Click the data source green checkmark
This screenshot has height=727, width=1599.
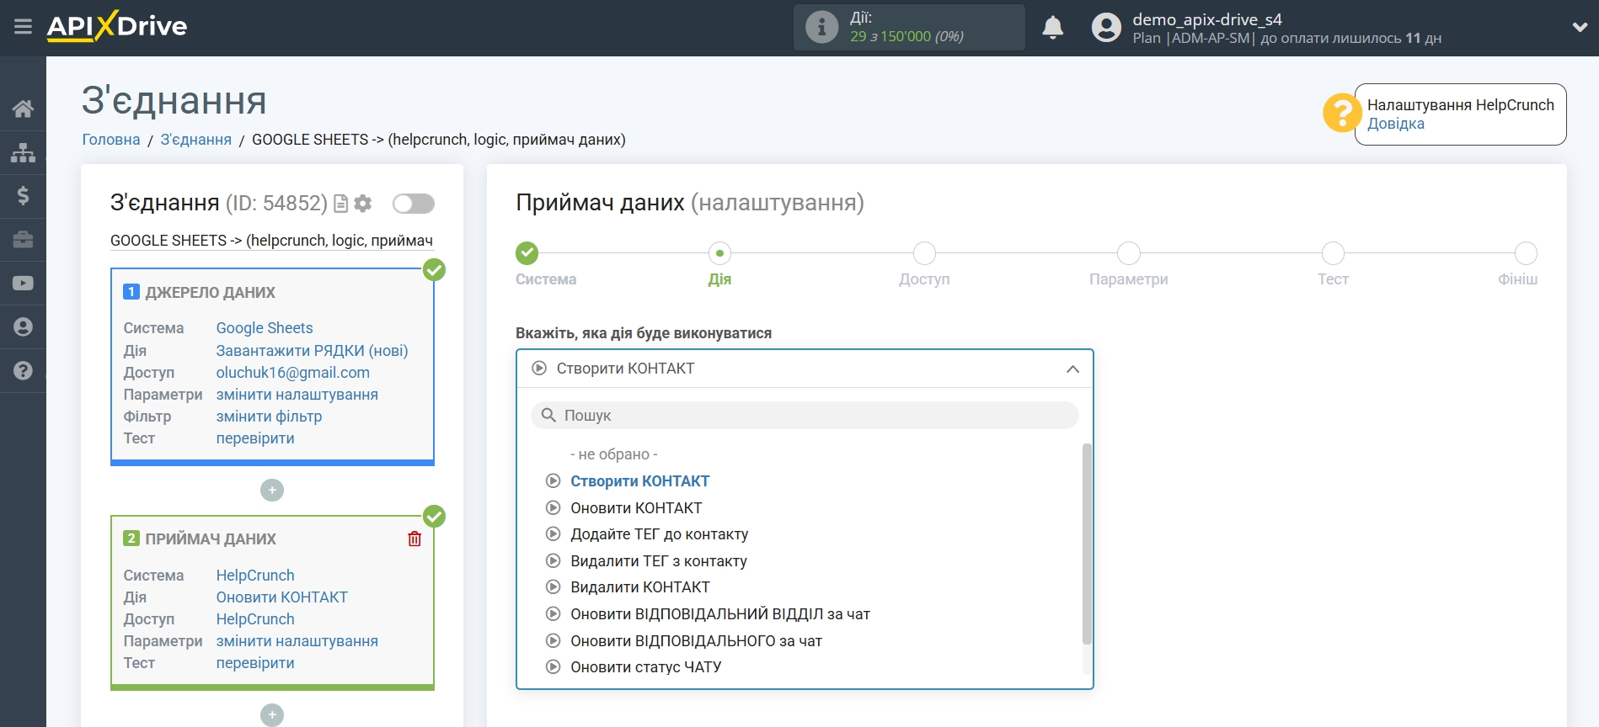point(434,269)
